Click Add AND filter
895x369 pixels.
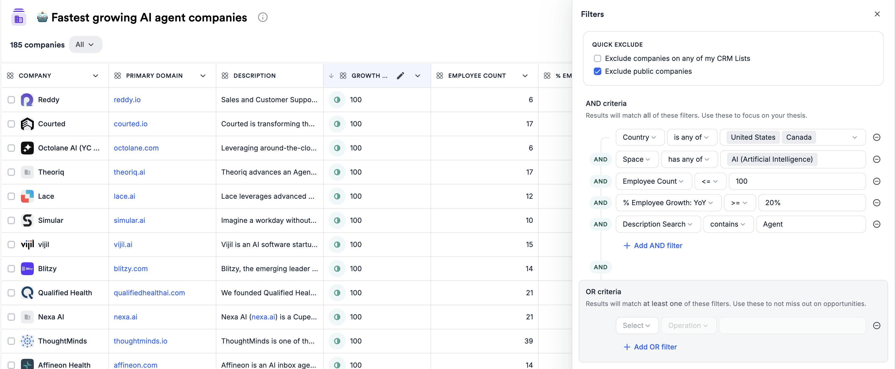(x=653, y=246)
